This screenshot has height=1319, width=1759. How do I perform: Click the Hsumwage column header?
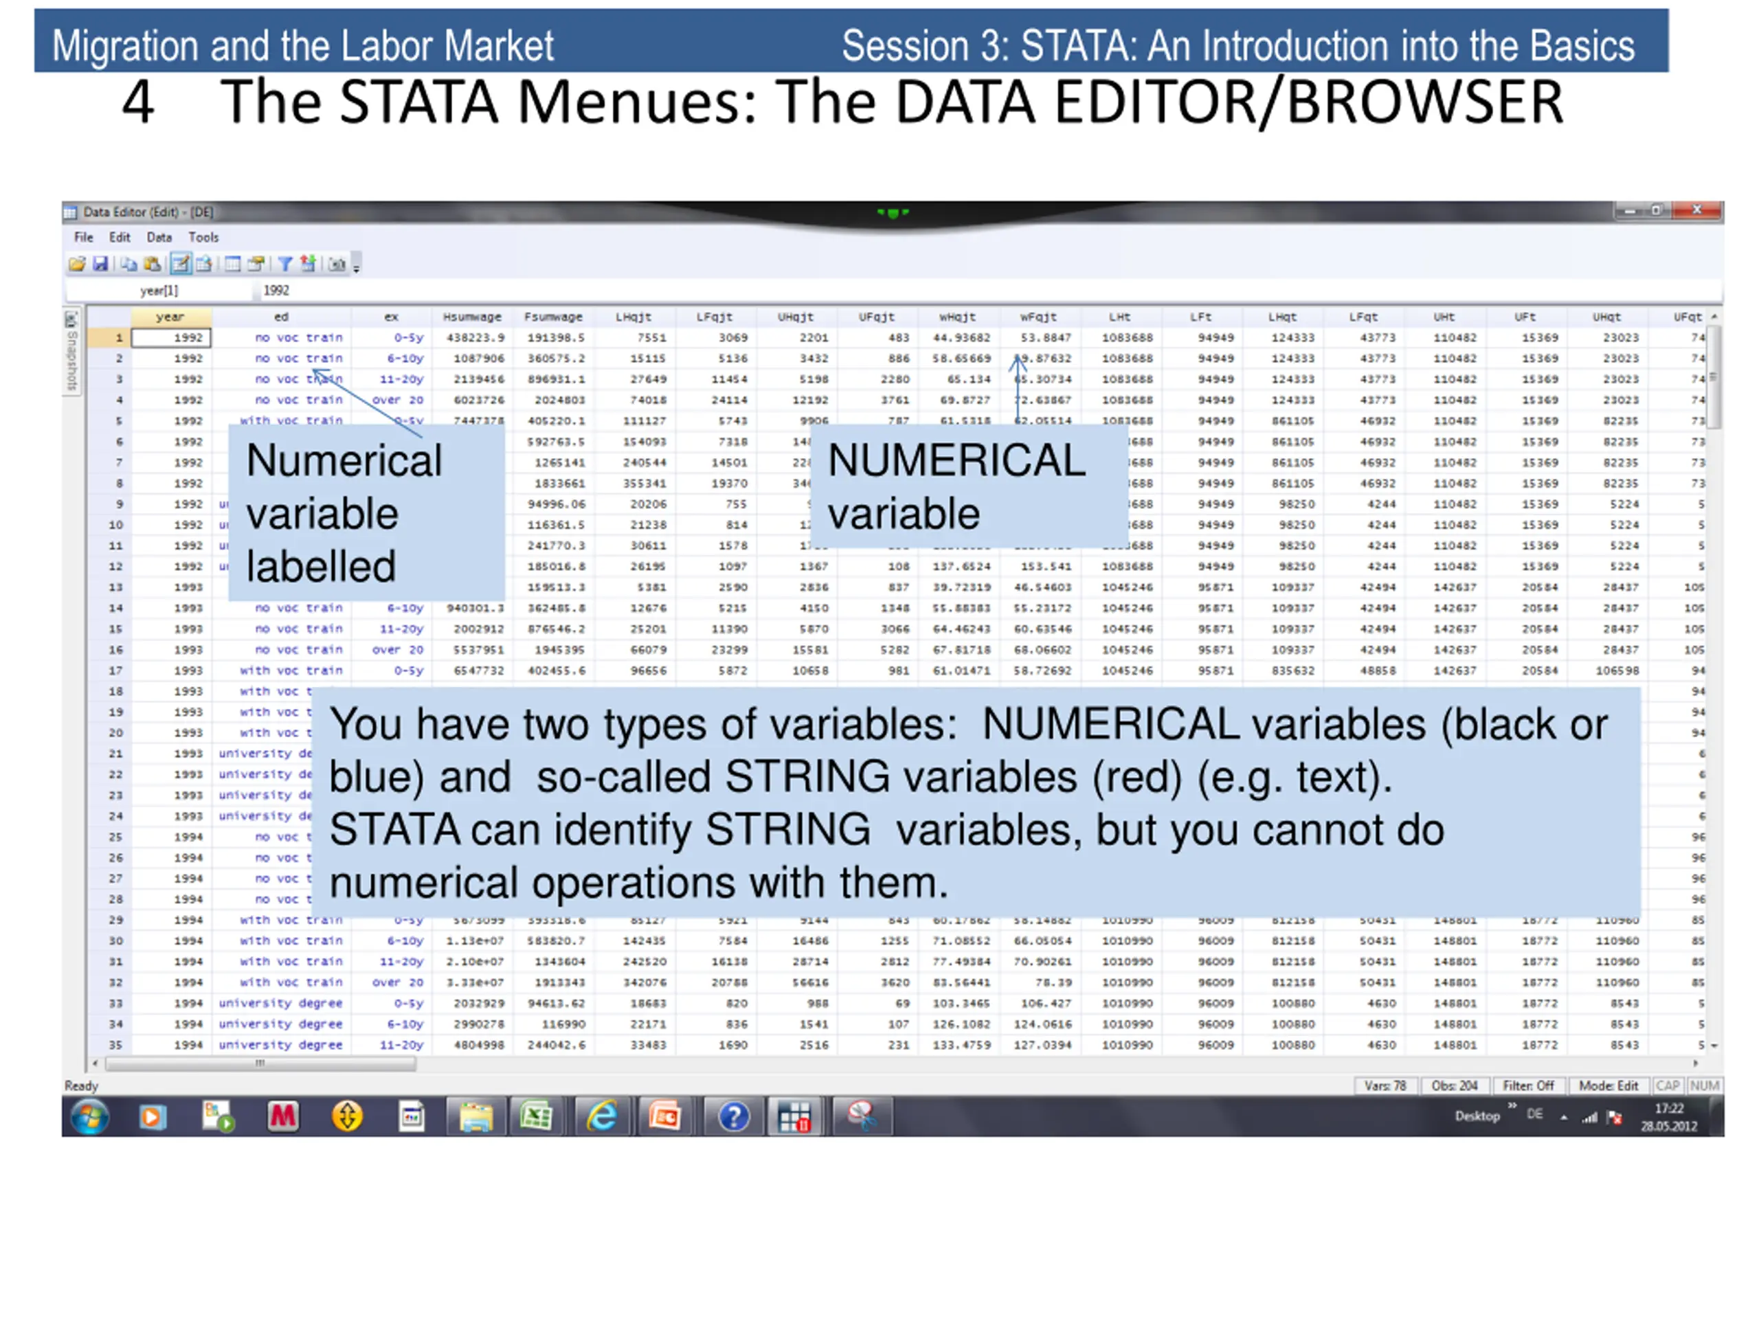tap(472, 317)
